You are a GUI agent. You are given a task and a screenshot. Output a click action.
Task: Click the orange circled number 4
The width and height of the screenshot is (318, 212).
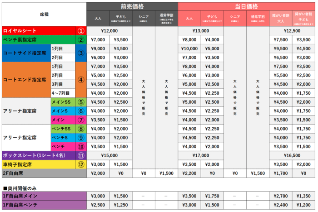click(x=80, y=80)
